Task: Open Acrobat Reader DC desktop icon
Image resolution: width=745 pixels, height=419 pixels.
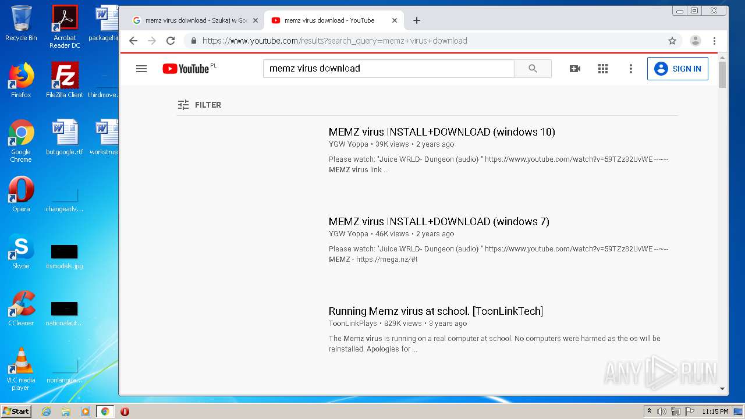Action: (65, 27)
